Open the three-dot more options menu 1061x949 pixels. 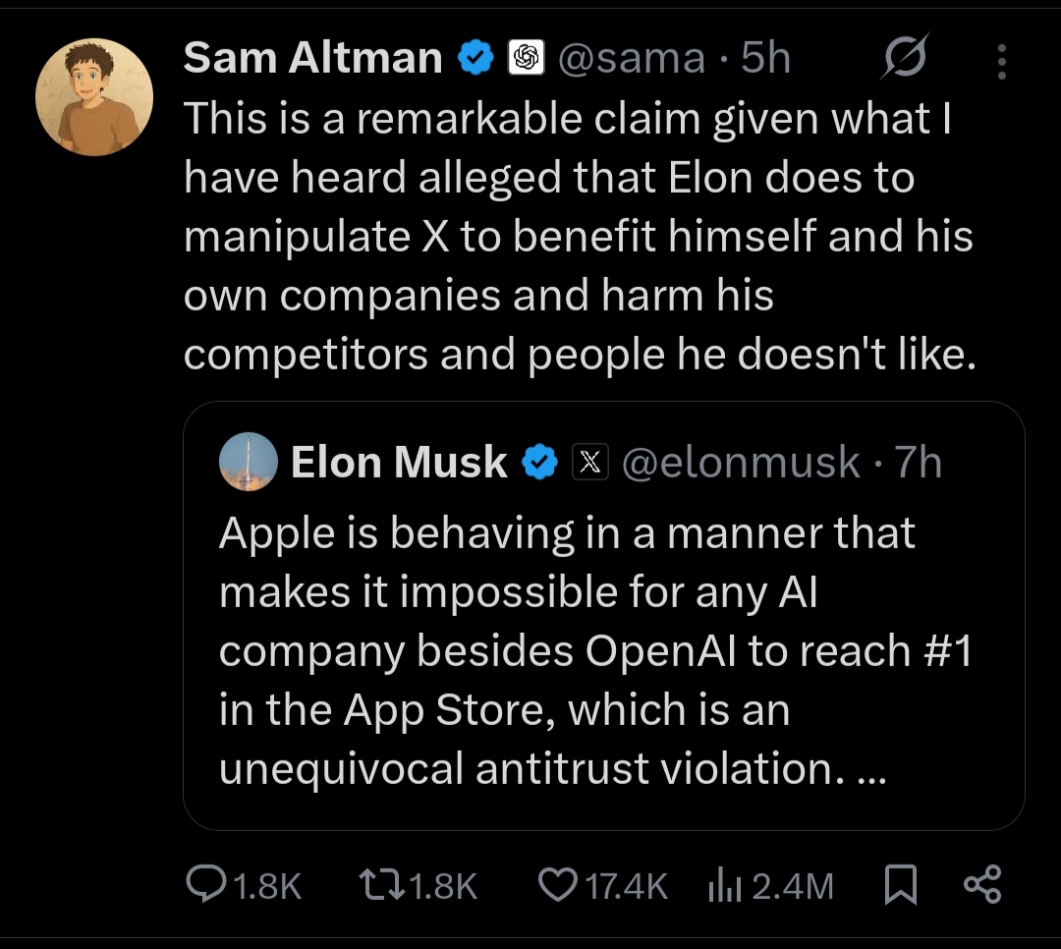[1002, 61]
